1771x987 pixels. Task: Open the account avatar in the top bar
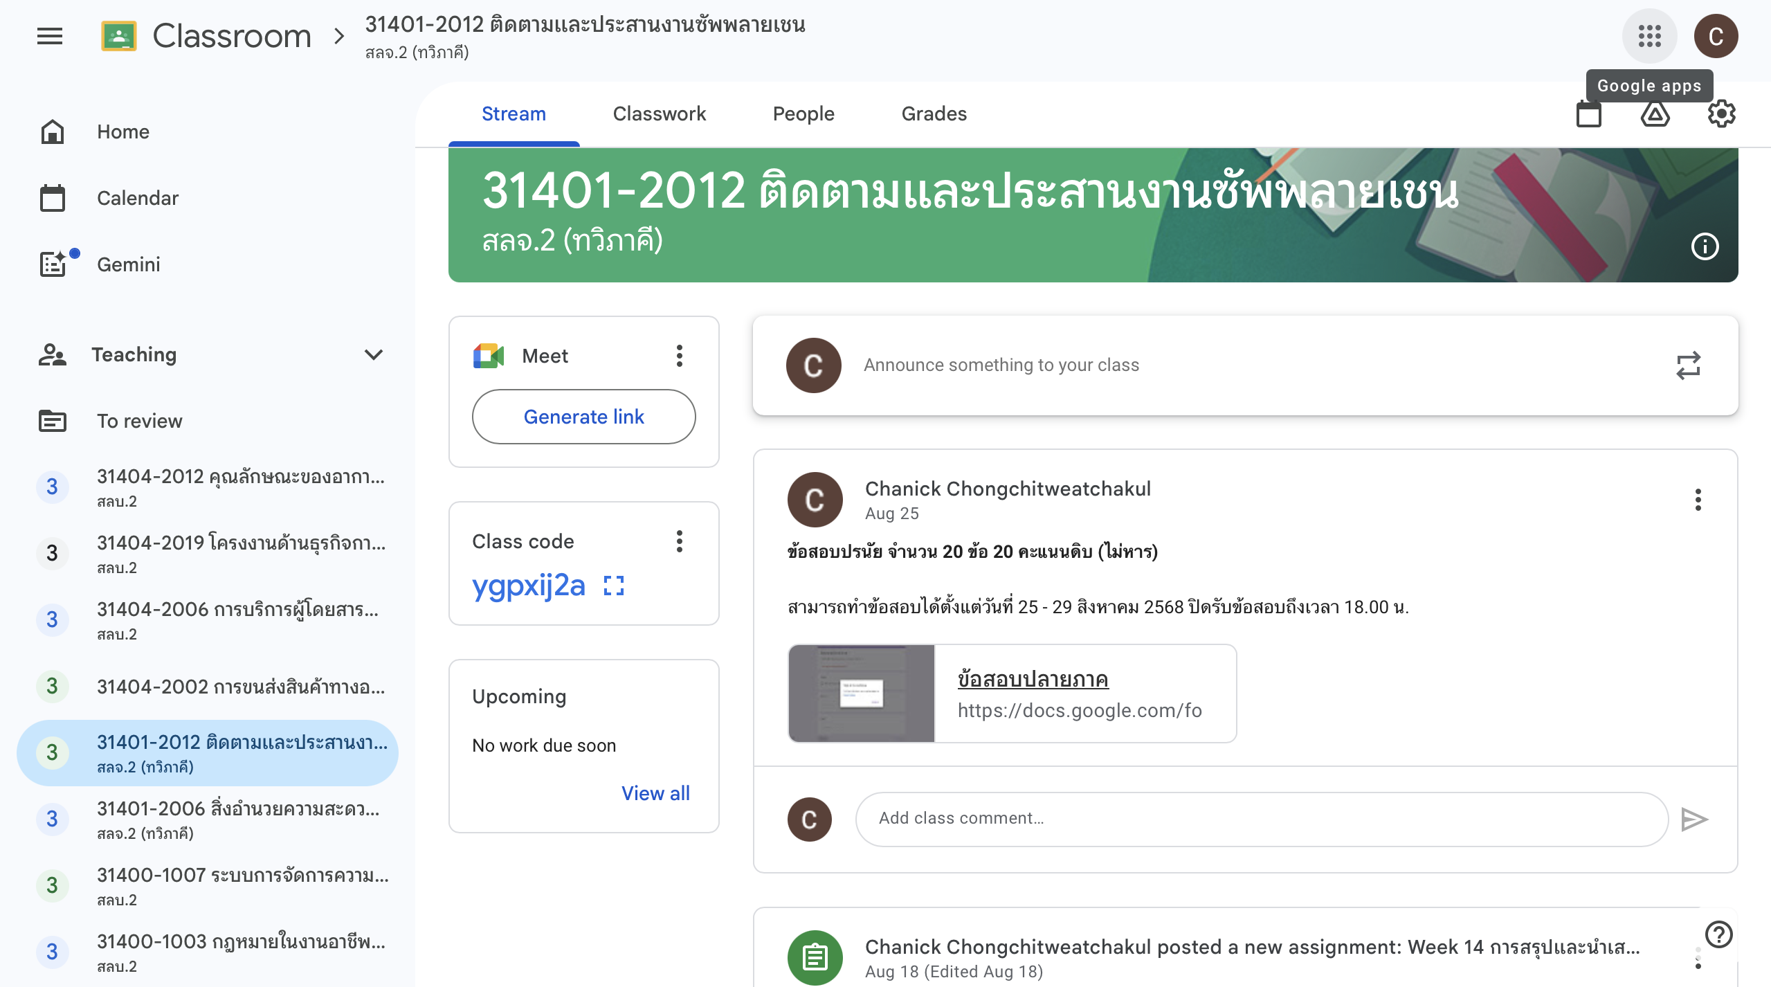[x=1716, y=36]
